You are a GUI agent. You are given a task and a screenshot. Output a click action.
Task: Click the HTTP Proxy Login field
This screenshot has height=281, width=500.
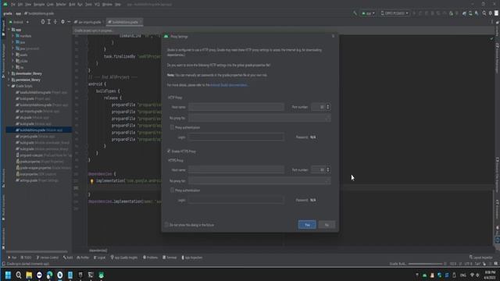236,137
